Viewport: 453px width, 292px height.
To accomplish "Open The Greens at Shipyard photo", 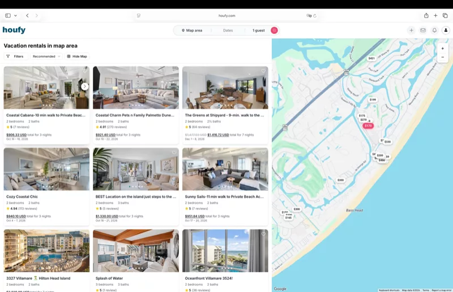I will [x=225, y=88].
